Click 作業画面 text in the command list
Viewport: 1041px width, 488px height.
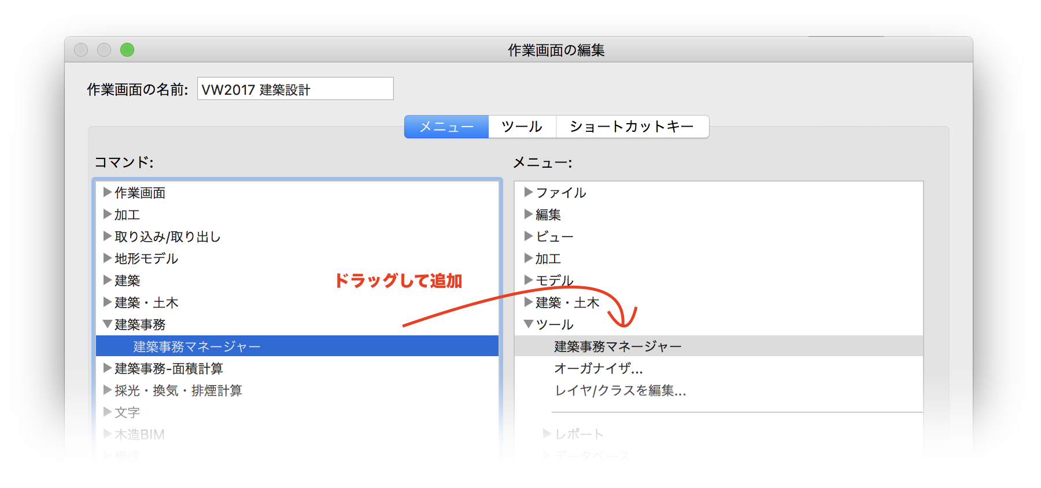coord(140,193)
